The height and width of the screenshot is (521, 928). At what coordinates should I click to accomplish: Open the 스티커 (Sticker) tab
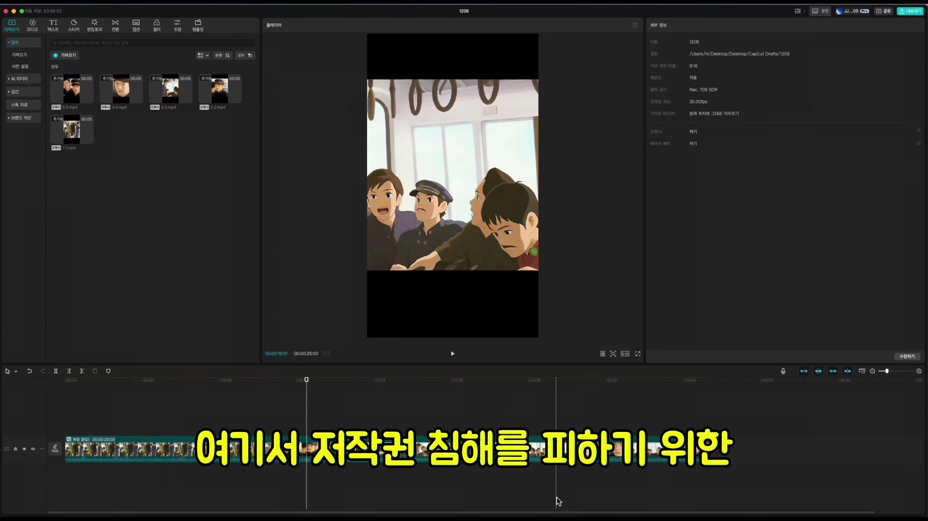click(74, 25)
